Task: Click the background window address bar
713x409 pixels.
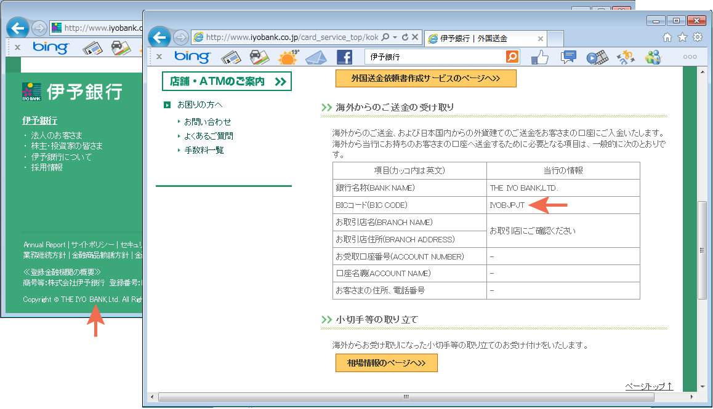Action: click(96, 28)
